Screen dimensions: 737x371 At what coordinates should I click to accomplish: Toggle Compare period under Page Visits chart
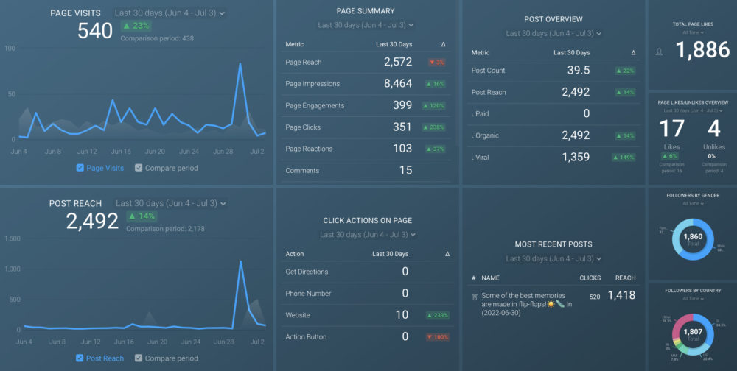[139, 168]
